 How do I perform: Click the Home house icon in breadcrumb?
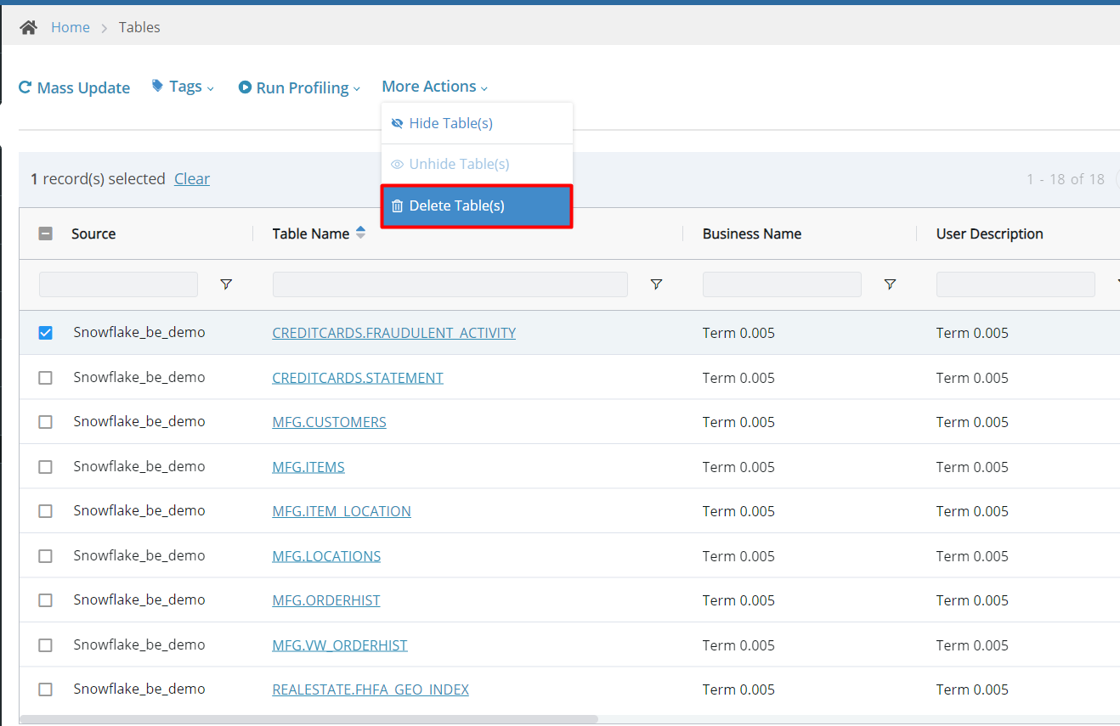click(29, 27)
